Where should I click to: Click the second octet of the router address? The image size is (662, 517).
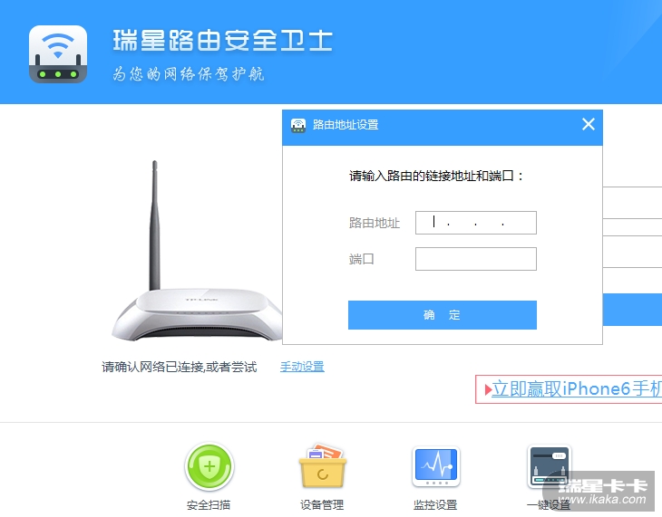462,223
